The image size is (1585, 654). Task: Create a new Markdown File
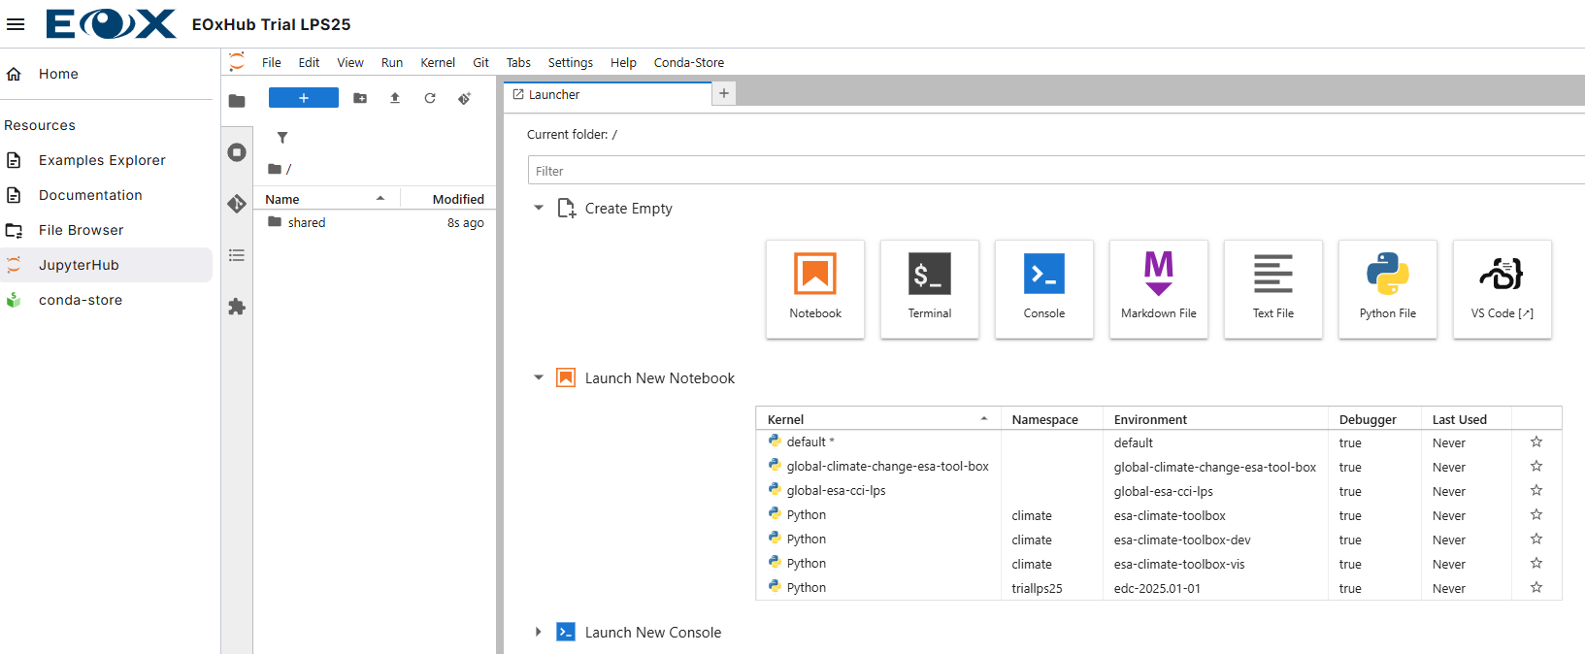(x=1158, y=288)
